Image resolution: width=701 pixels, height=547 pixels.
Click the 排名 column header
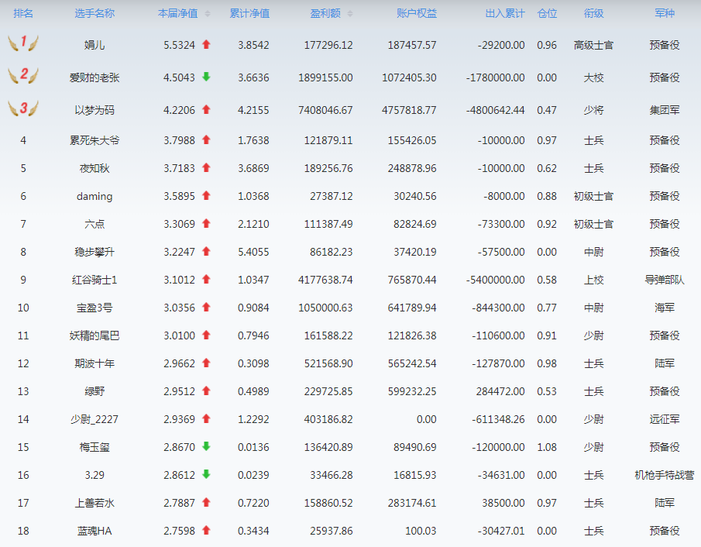[x=23, y=13]
